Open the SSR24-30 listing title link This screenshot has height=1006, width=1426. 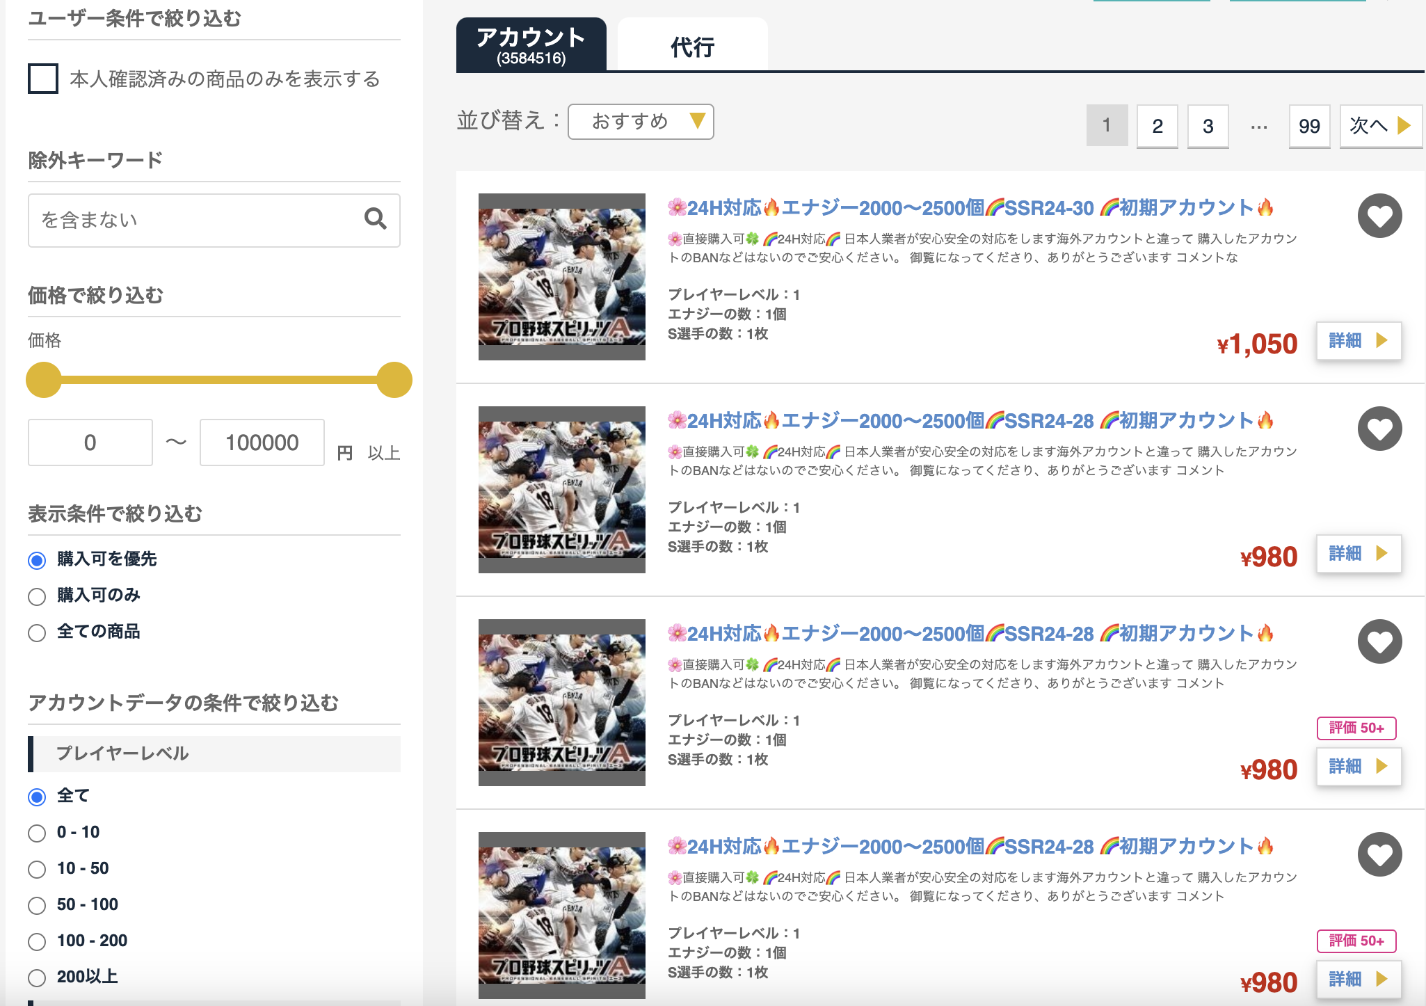pyautogui.click(x=970, y=207)
